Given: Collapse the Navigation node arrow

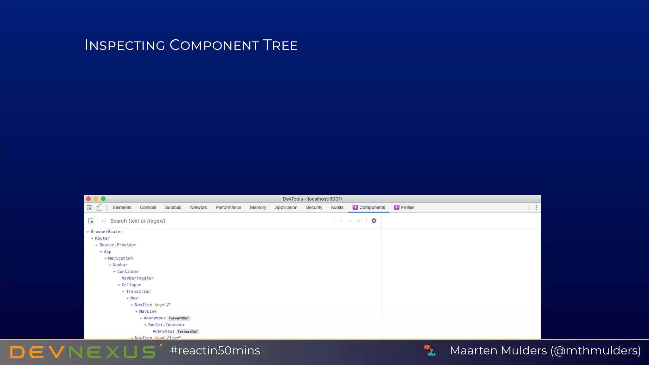Looking at the screenshot, I should point(106,259).
